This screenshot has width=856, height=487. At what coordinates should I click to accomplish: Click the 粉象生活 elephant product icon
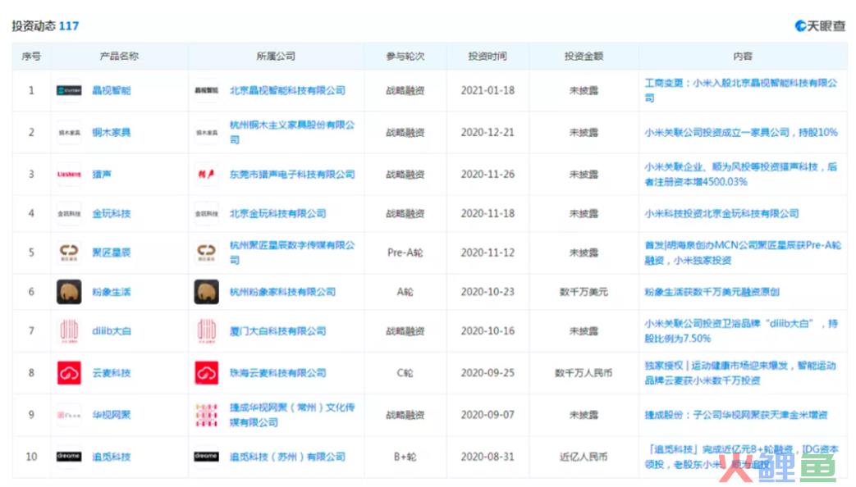[69, 292]
